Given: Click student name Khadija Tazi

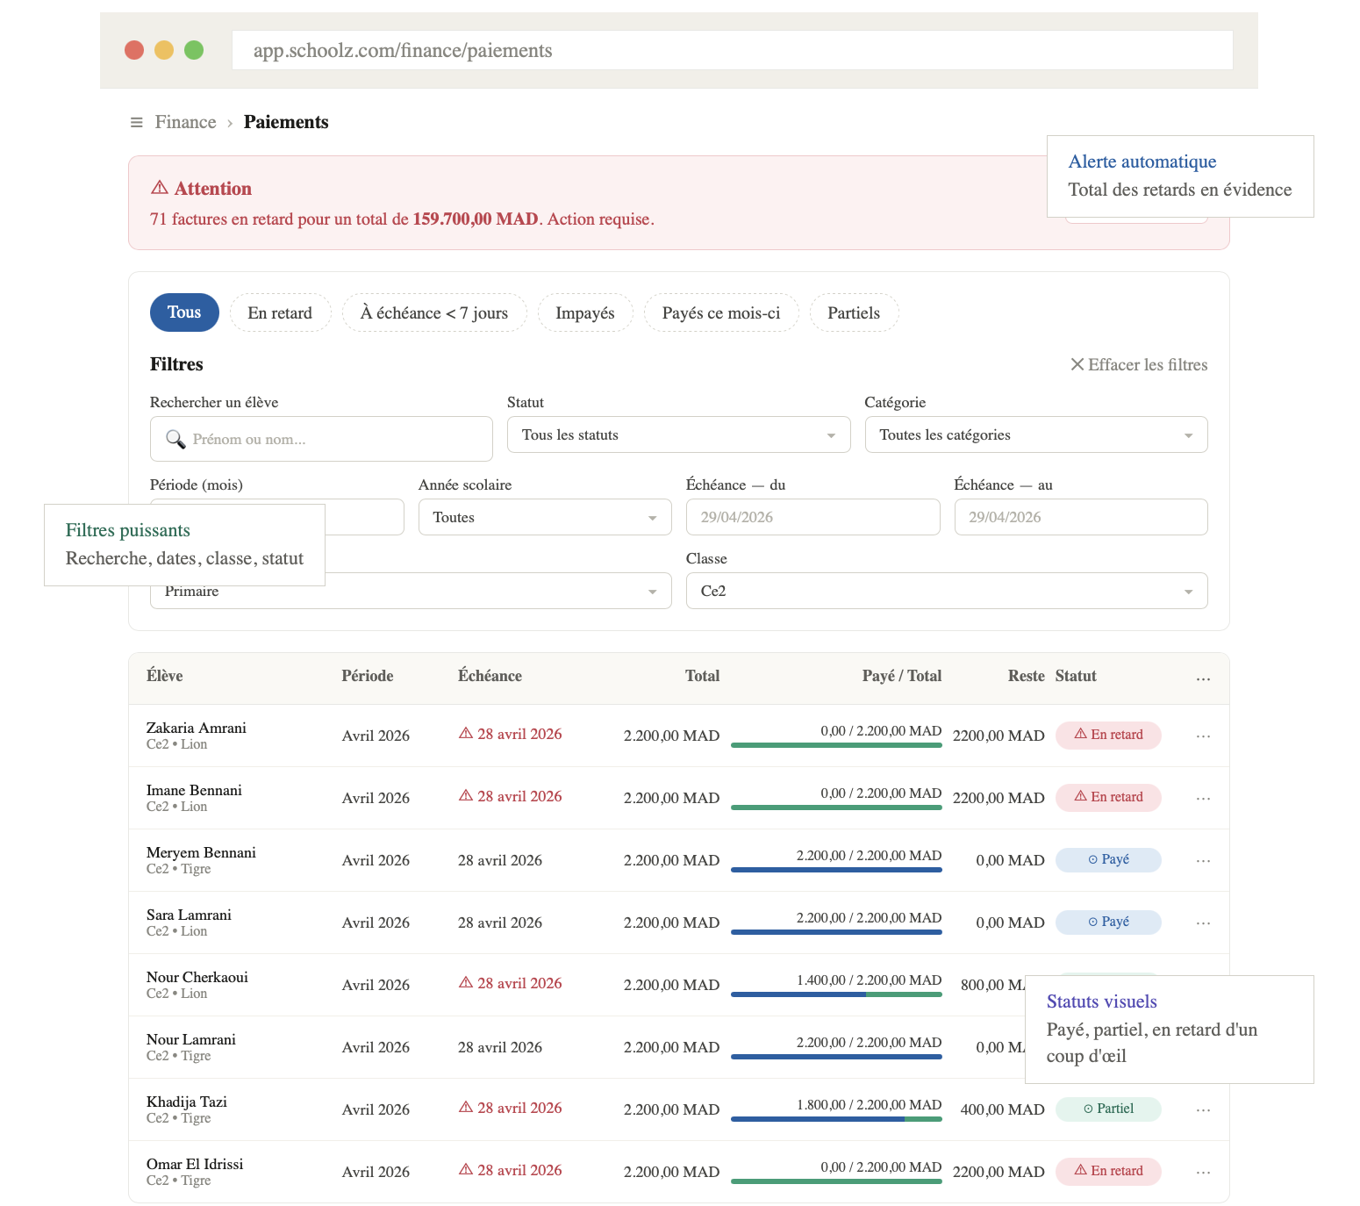Looking at the screenshot, I should 187,1102.
